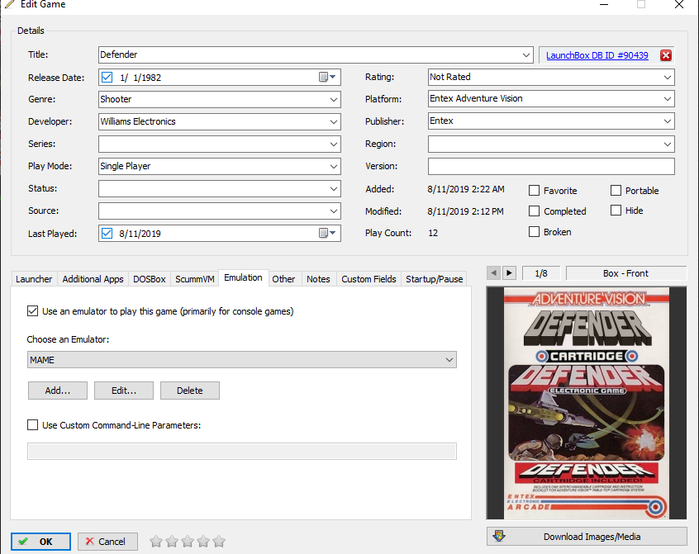This screenshot has height=554, width=699.
Task: Open the Last Played calendar picker icon
Action: click(x=326, y=233)
